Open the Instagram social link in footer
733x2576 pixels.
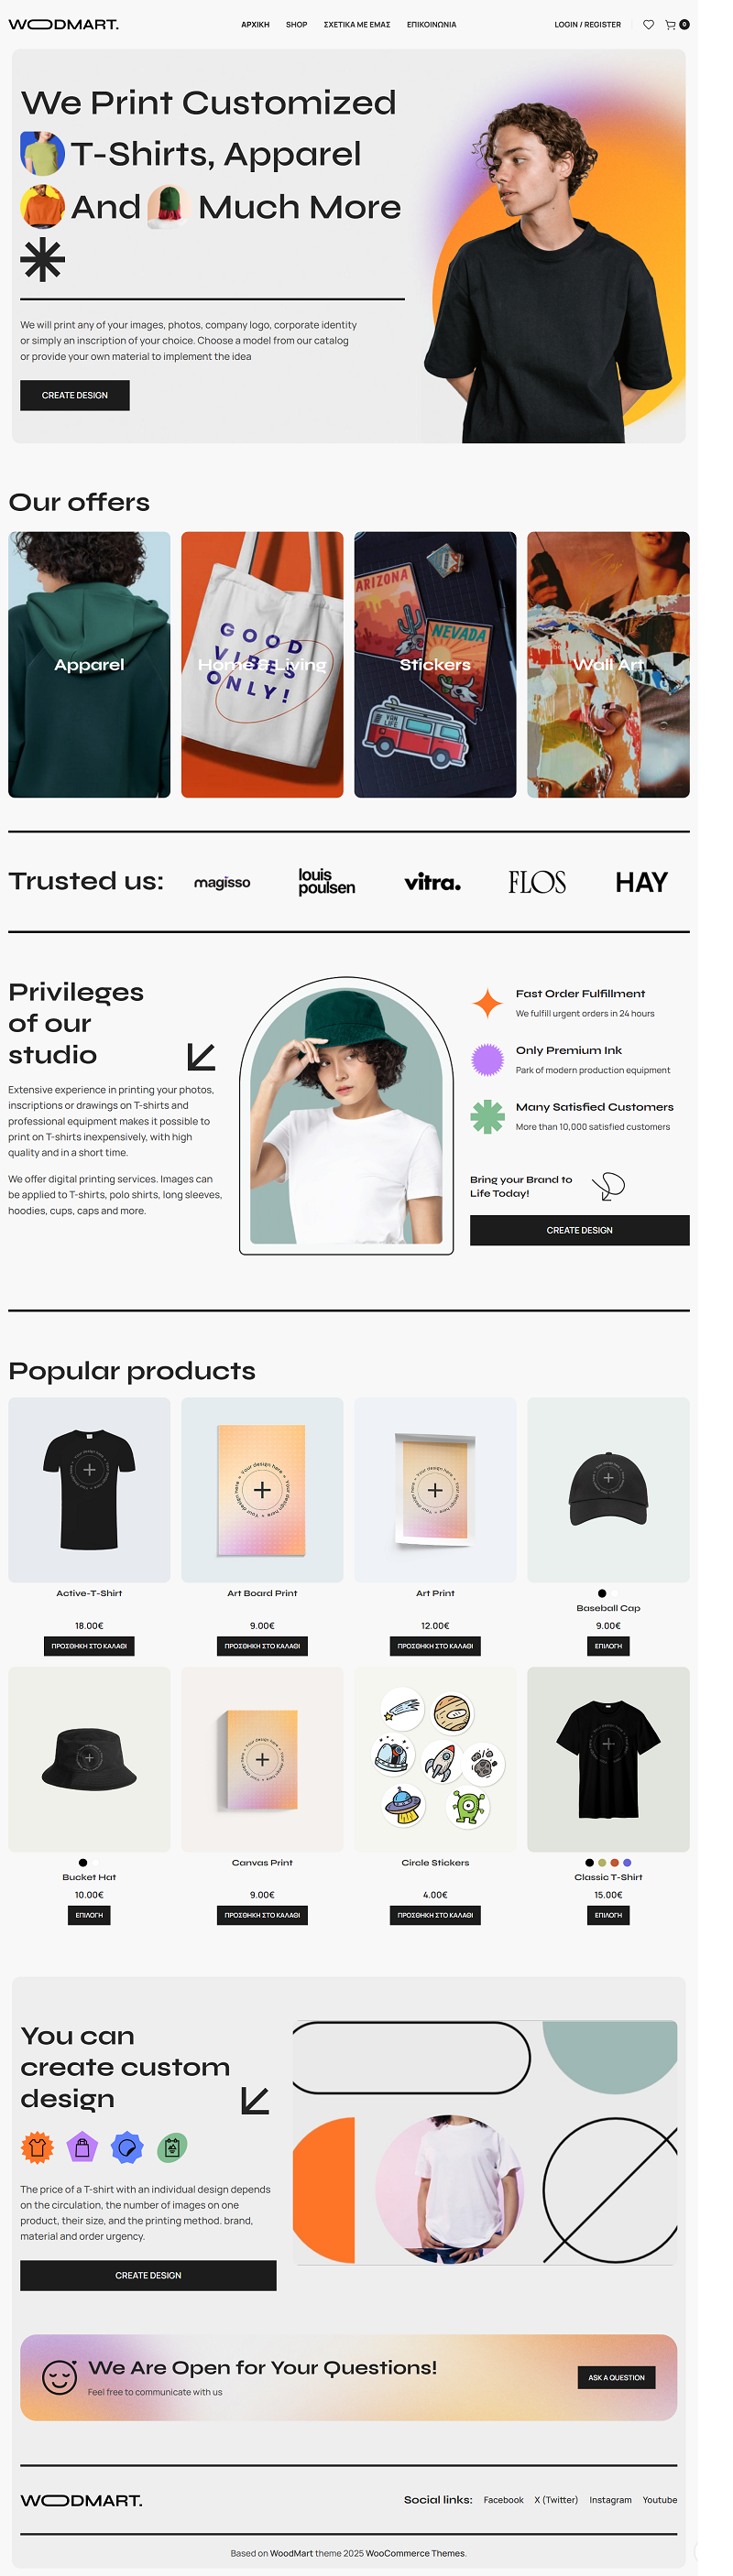tap(610, 2499)
